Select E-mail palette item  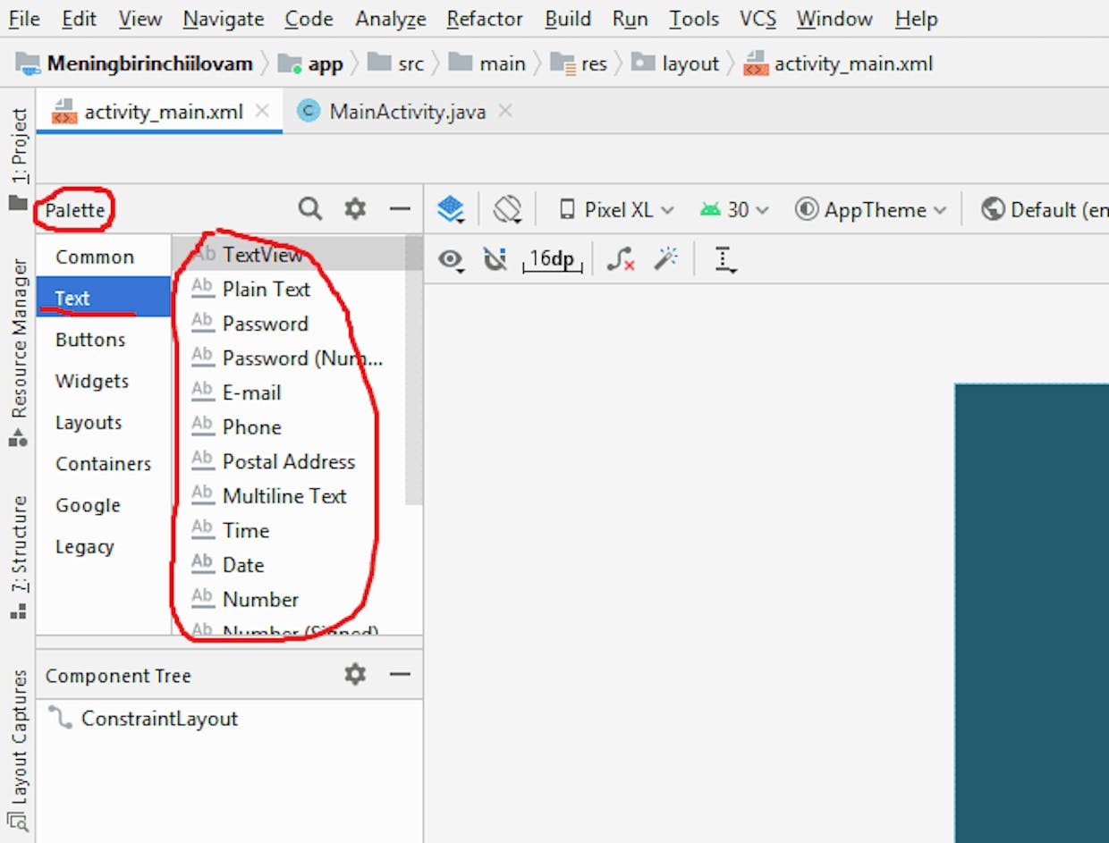[289, 392]
